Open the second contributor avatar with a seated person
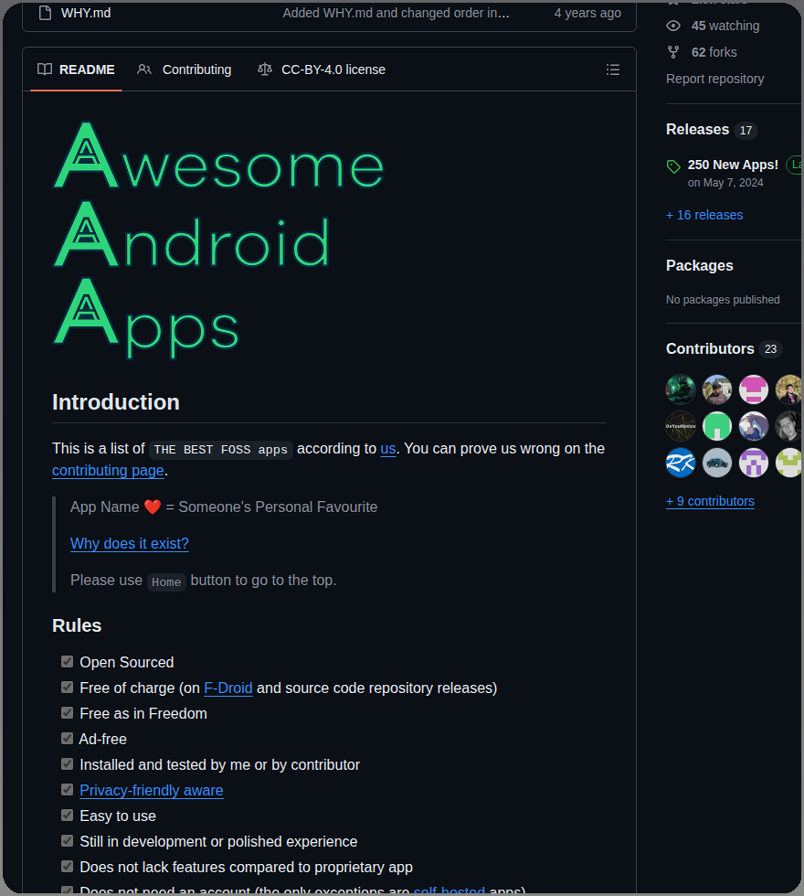This screenshot has height=896, width=804. click(717, 389)
